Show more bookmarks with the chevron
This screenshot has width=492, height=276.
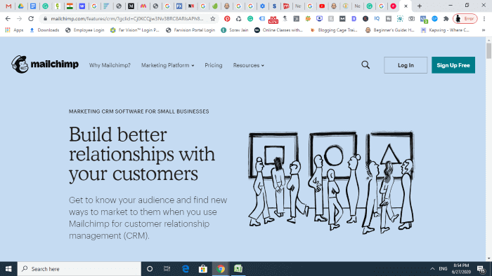coord(484,30)
